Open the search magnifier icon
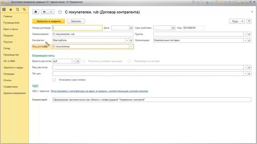 (x=24, y=10)
